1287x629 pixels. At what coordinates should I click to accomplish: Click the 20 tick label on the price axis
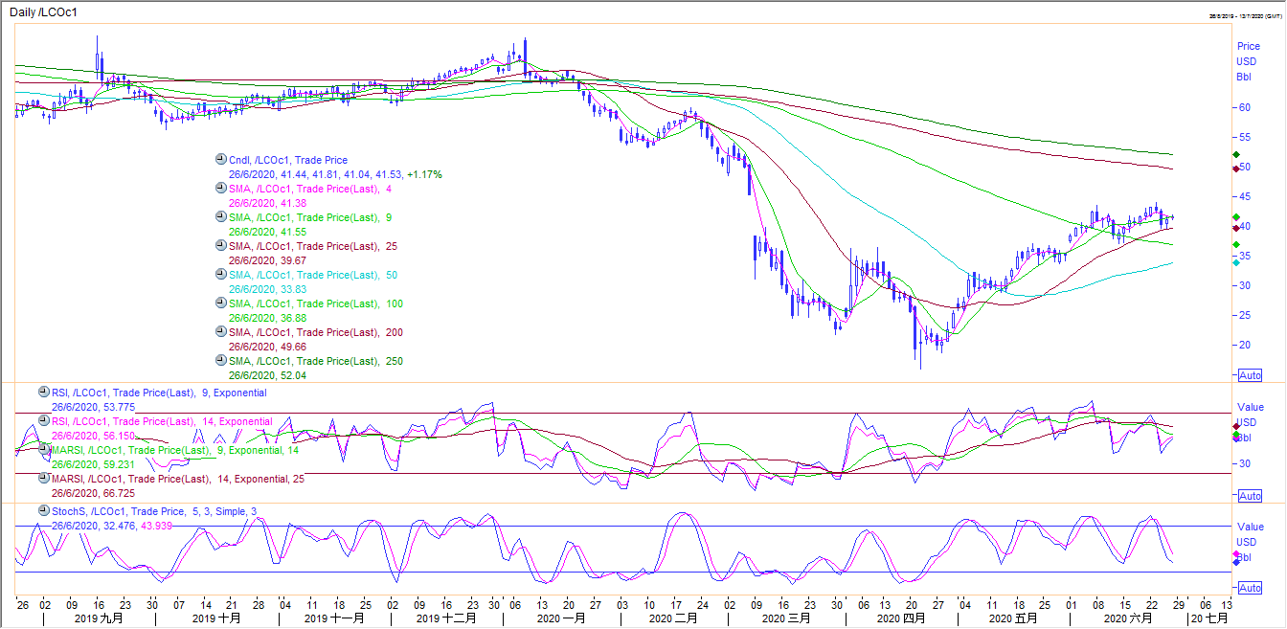click(x=1245, y=345)
